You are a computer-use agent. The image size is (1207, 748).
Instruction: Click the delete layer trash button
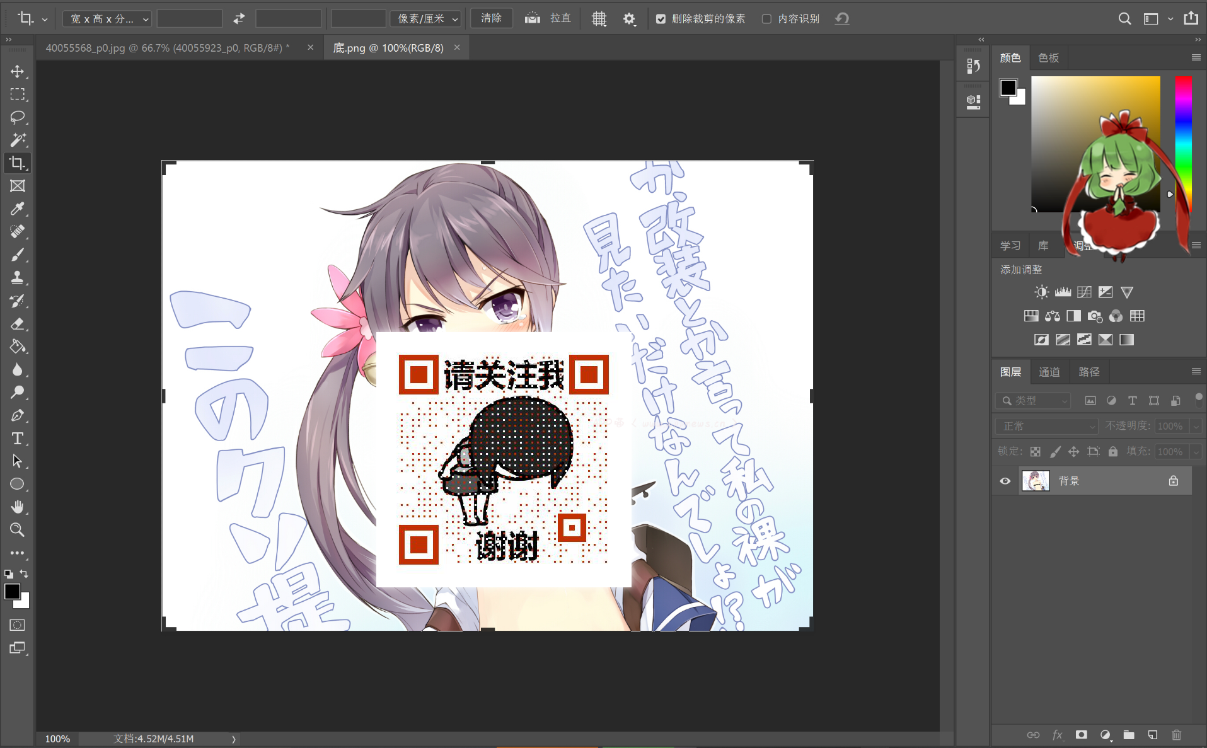tap(1176, 735)
